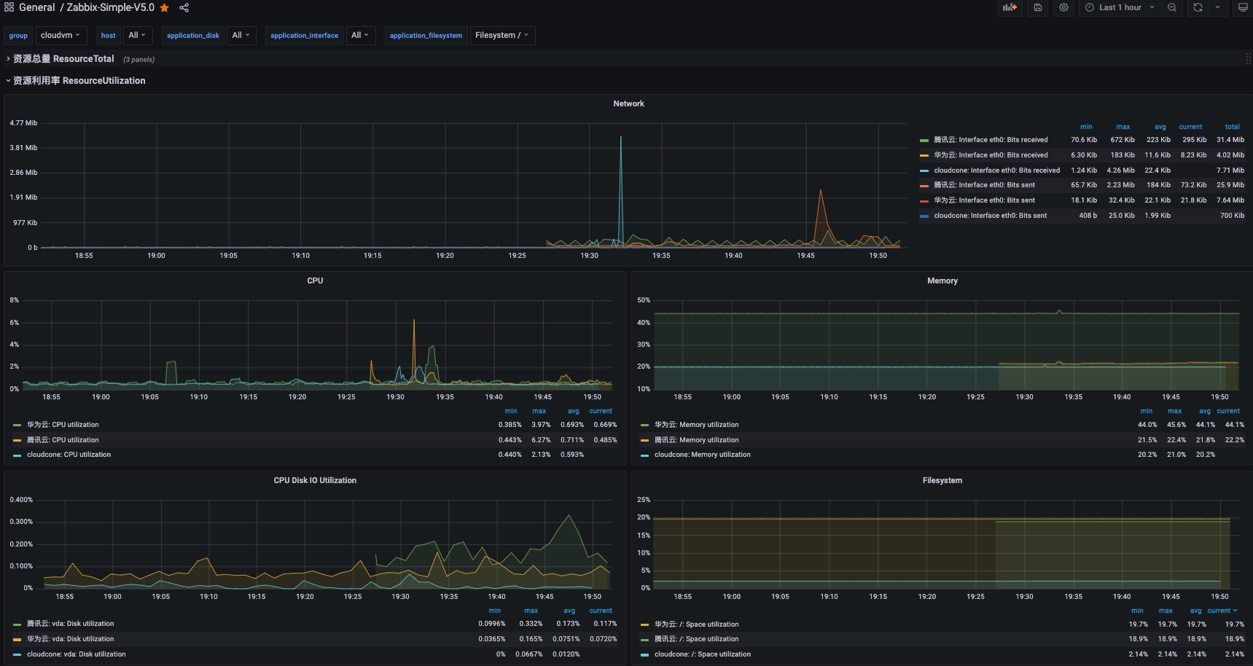This screenshot has height=666, width=1253.
Task: Toggle 华为云 / Space utilization series
Action: click(696, 624)
